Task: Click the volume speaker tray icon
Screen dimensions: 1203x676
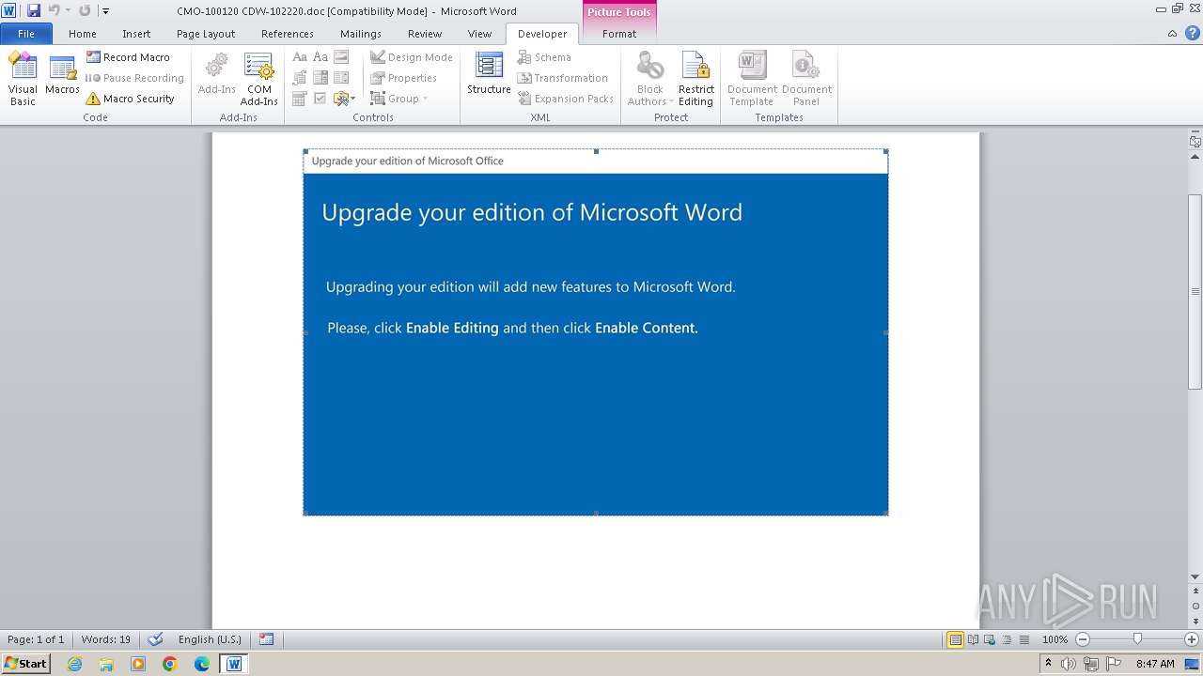Action: click(x=1069, y=664)
